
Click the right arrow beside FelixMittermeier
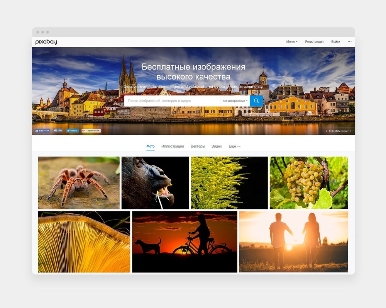pyautogui.click(x=351, y=131)
